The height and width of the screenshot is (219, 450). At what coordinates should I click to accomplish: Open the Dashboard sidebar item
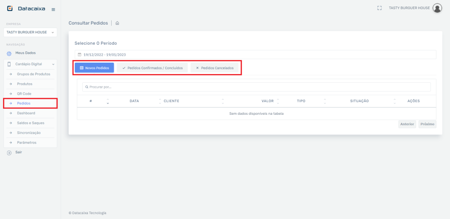coord(26,113)
